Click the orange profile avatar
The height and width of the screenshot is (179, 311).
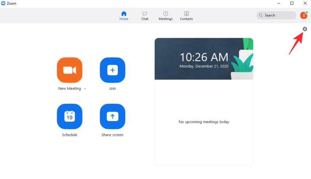pos(304,16)
